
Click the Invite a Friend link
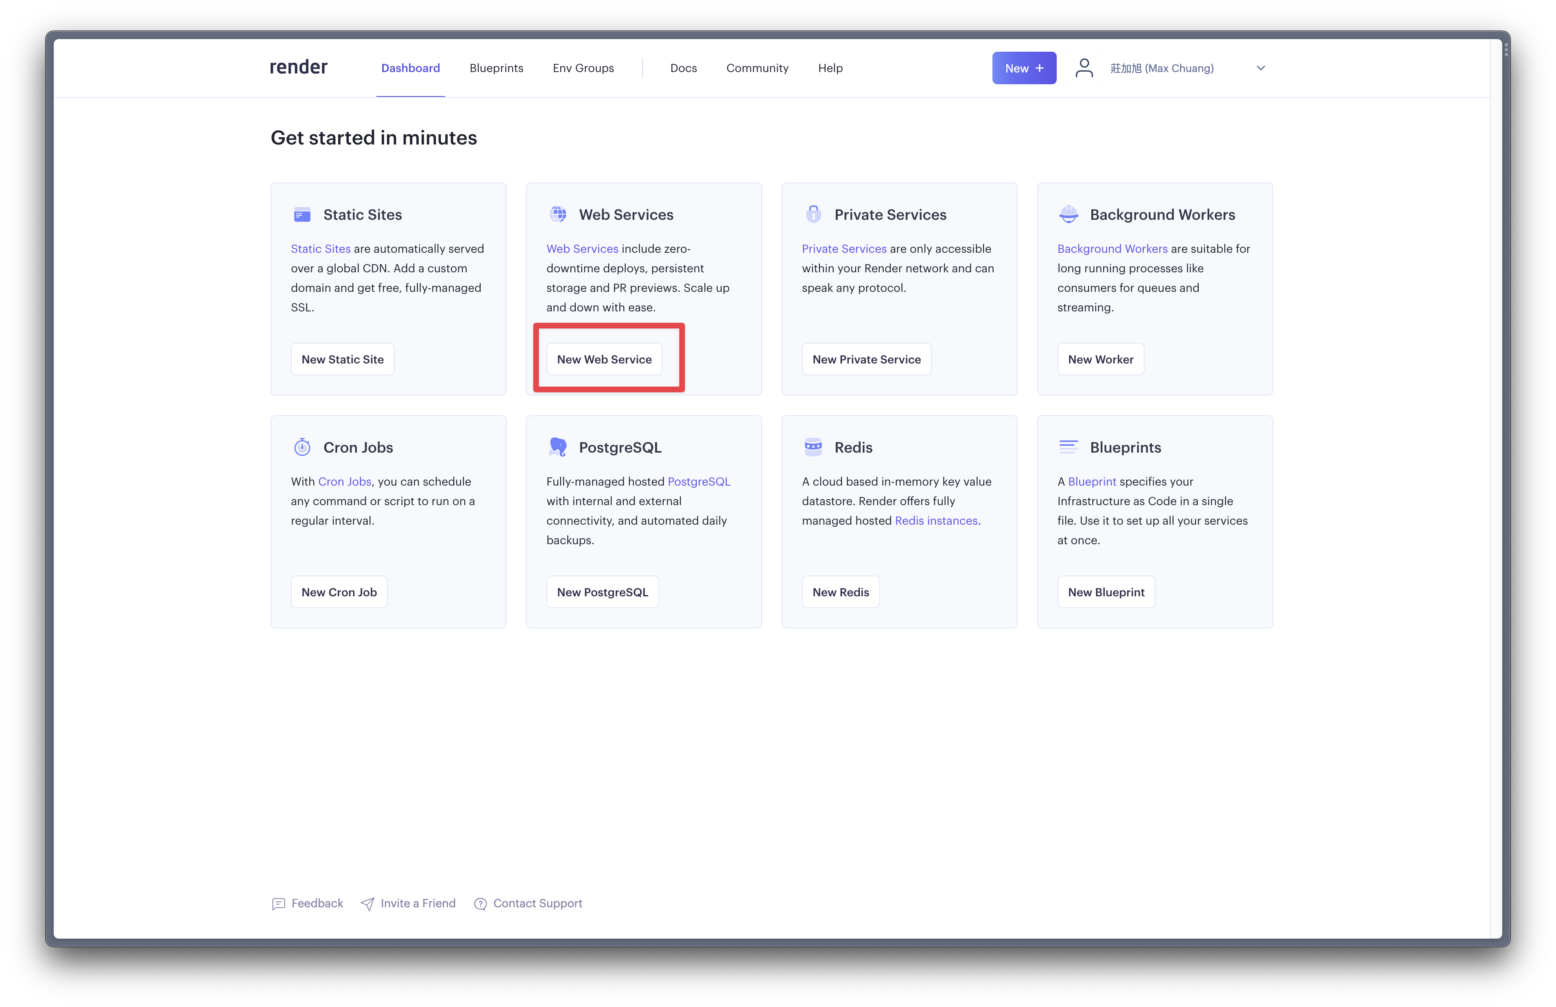click(x=417, y=903)
